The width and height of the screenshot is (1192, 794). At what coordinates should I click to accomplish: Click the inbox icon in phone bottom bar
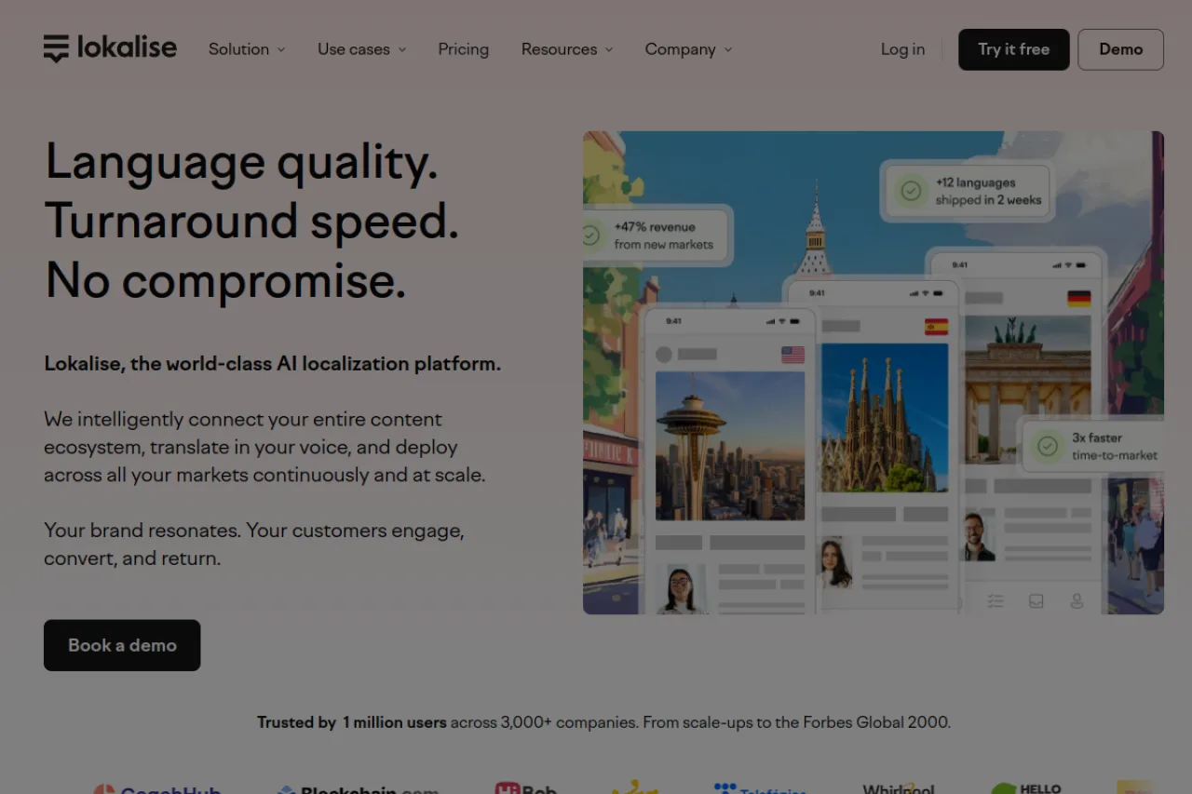point(1036,601)
